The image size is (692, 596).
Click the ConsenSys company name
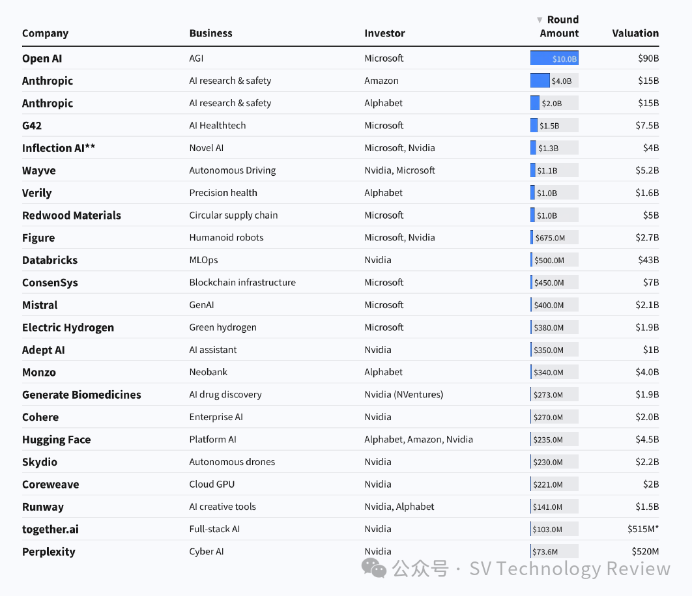point(50,283)
